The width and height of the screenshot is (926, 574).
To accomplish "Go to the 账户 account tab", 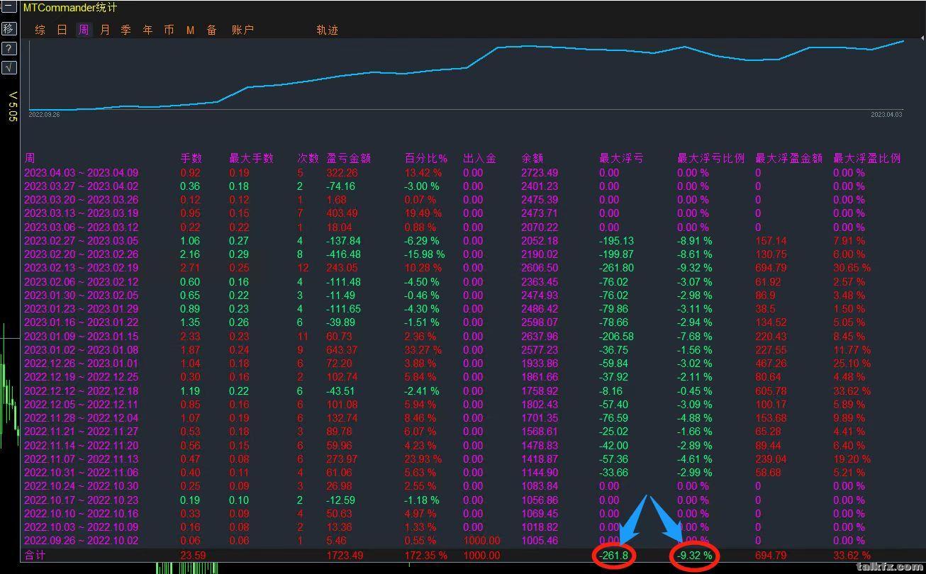I will click(x=242, y=30).
